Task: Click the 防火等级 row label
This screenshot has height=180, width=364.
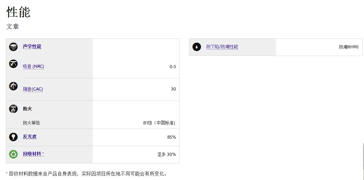Action: click(31, 123)
